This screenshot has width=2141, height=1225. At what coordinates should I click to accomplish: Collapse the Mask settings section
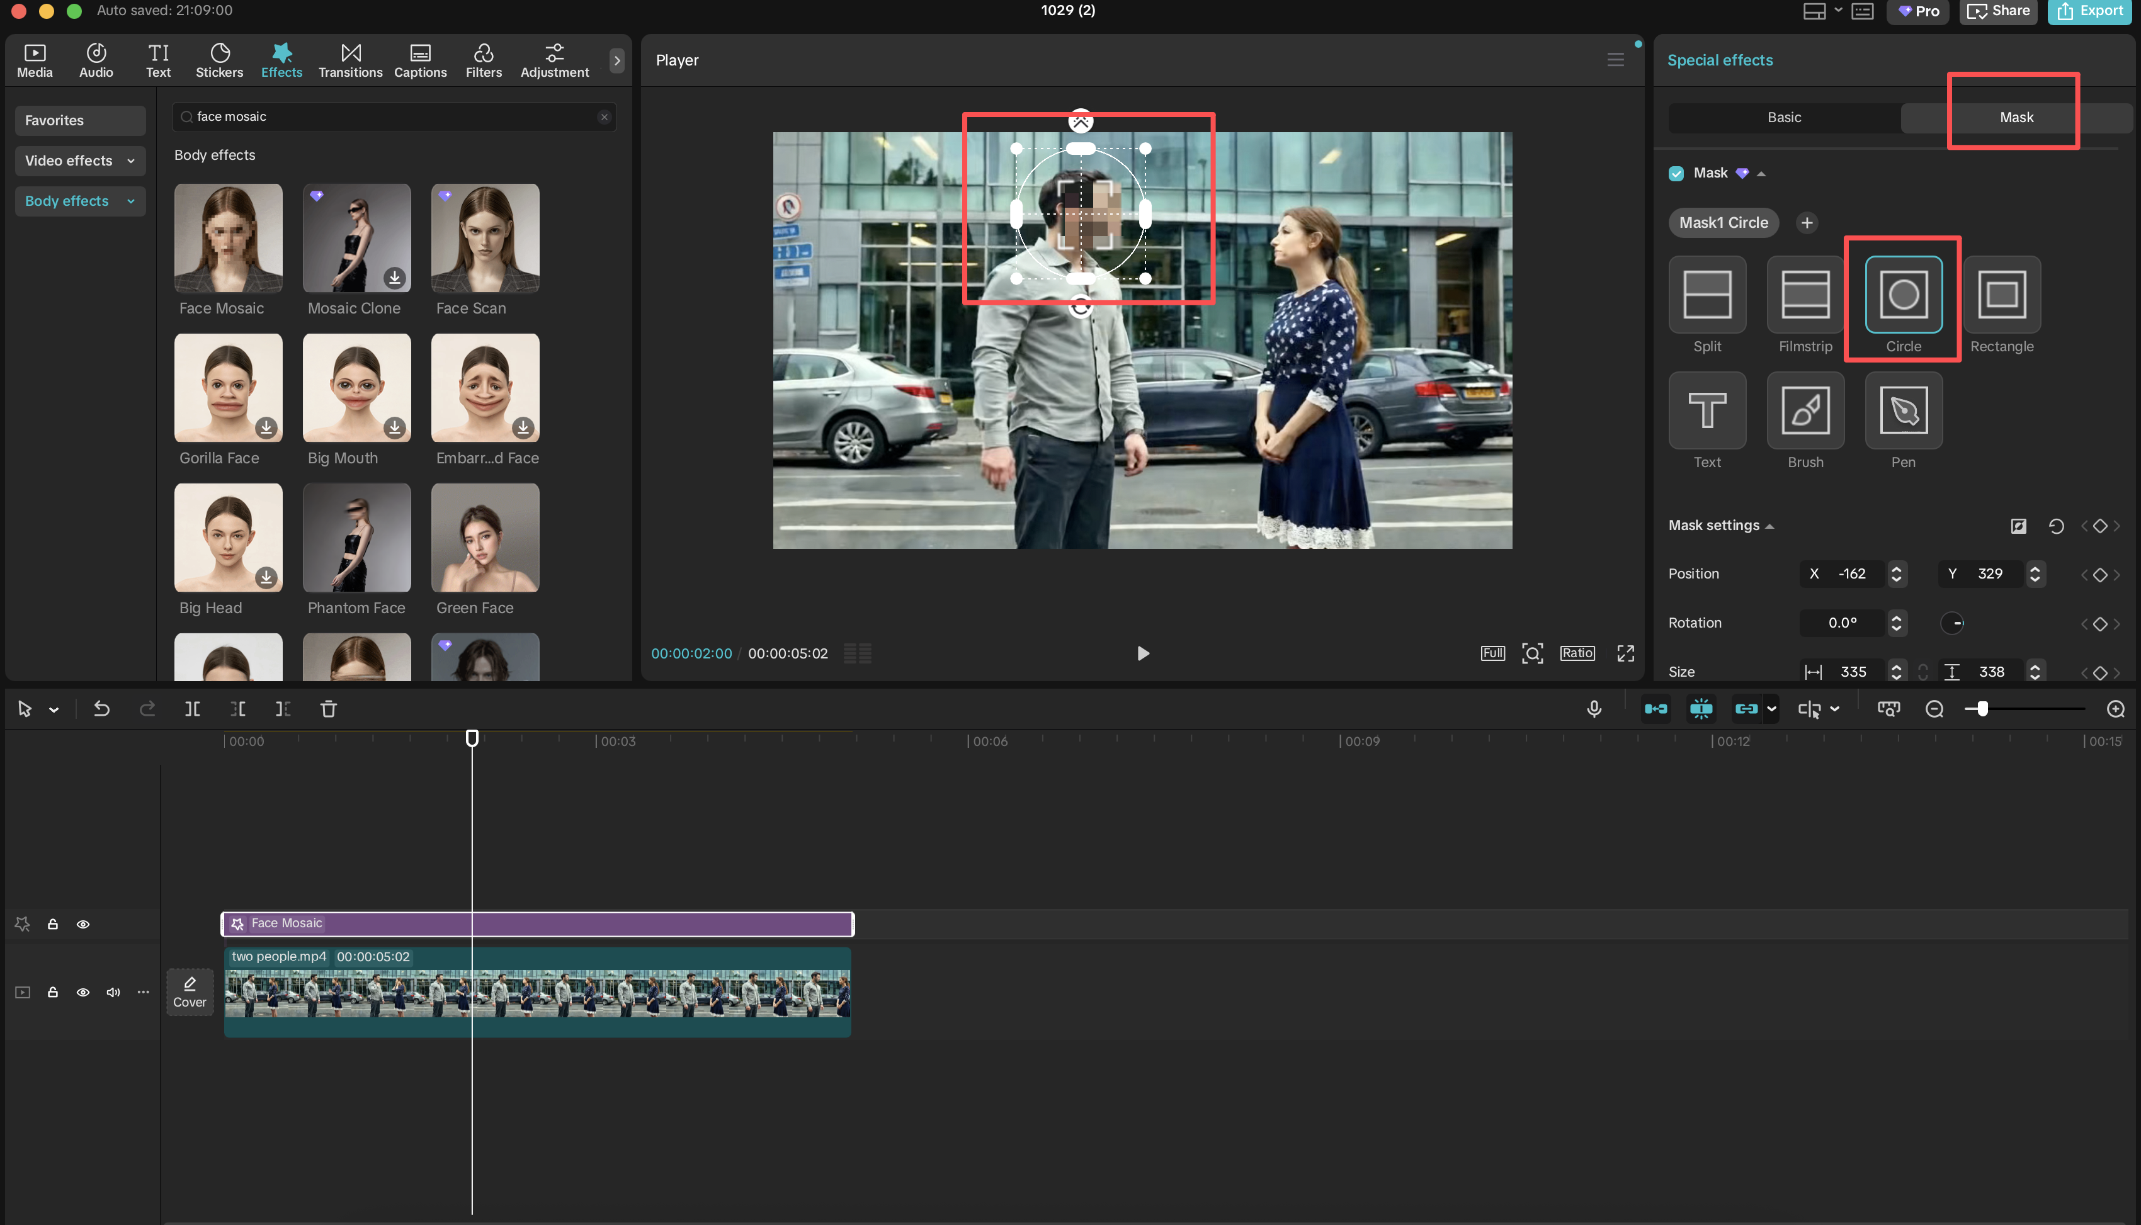pos(1769,526)
